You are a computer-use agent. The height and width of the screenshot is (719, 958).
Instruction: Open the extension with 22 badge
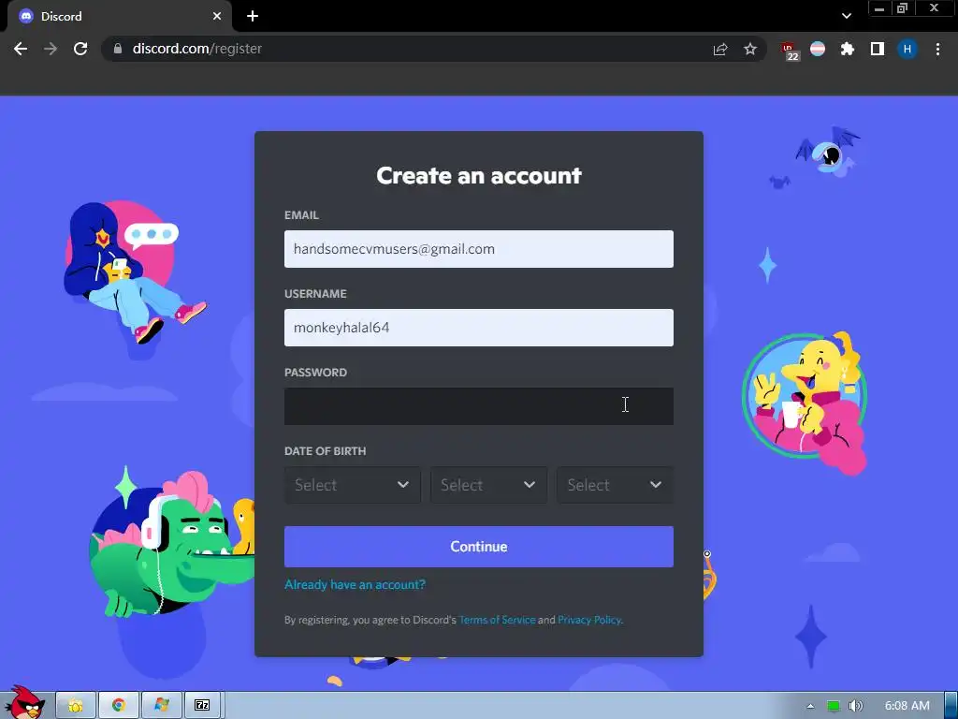(790, 51)
